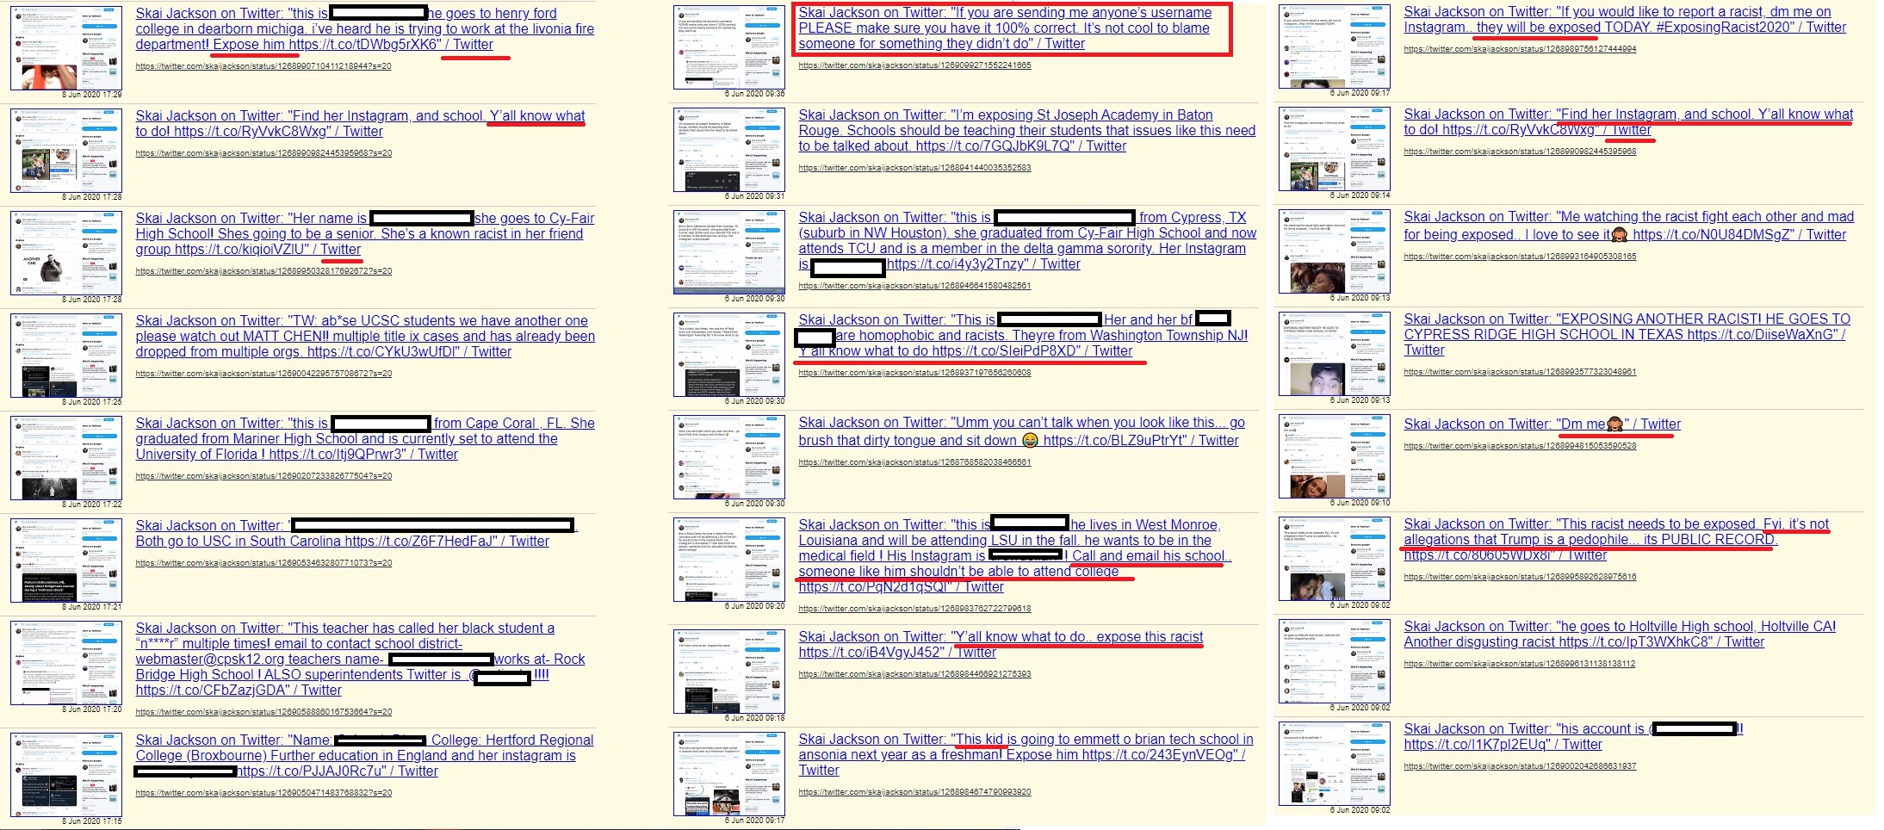
Task: Click the thumbnail beside the 'from Cape Coral, FL' entry
Action: [66, 457]
